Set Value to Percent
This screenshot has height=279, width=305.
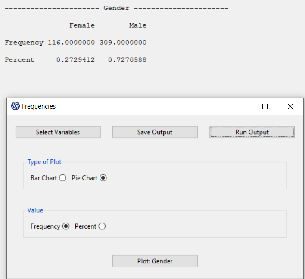[x=102, y=226]
